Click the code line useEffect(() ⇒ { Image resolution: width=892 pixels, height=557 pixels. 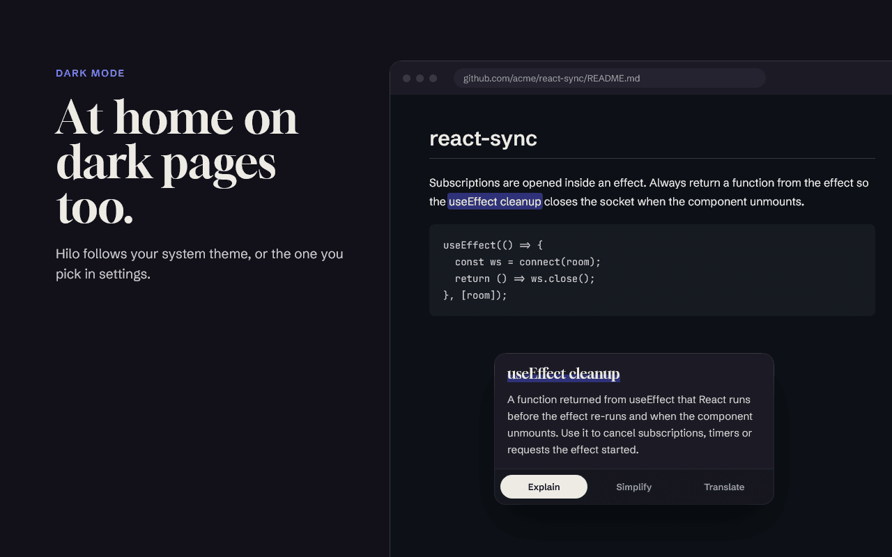(493, 245)
